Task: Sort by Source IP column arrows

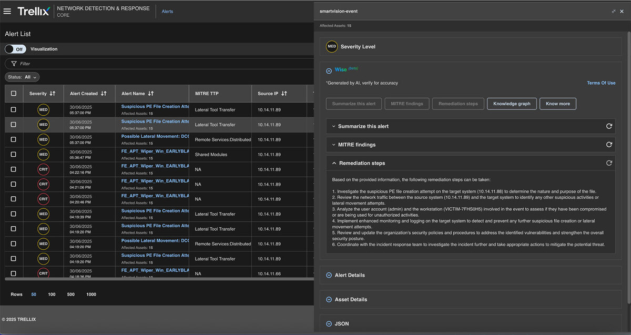Action: pos(284,94)
